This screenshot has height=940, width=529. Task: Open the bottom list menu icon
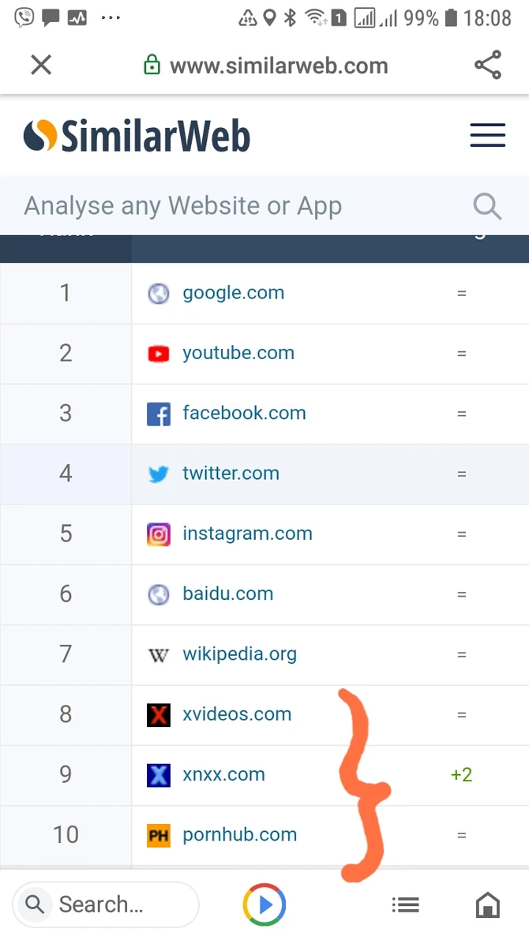coord(406,905)
